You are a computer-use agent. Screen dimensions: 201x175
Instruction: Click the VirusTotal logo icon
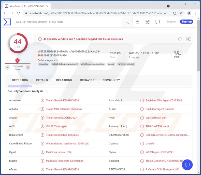coord(7,22)
